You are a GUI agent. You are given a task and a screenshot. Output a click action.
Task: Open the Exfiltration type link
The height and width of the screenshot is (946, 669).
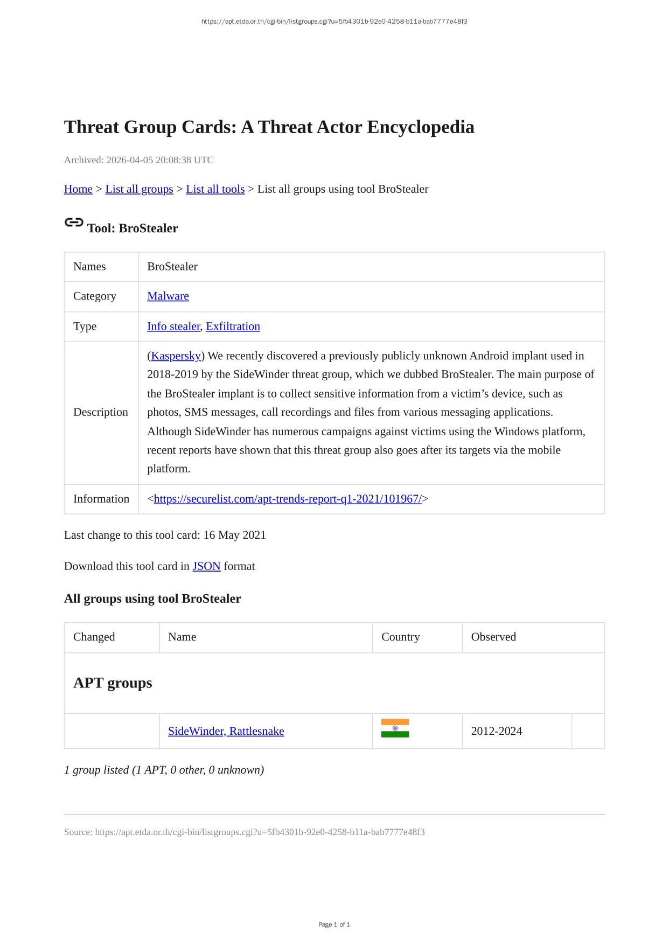233,326
